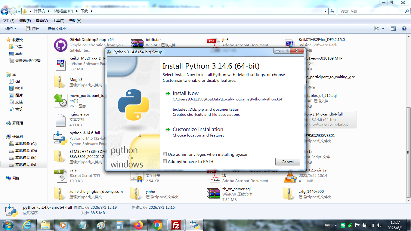Select 本地磁盘 (C:) in the sidebar

23,144
